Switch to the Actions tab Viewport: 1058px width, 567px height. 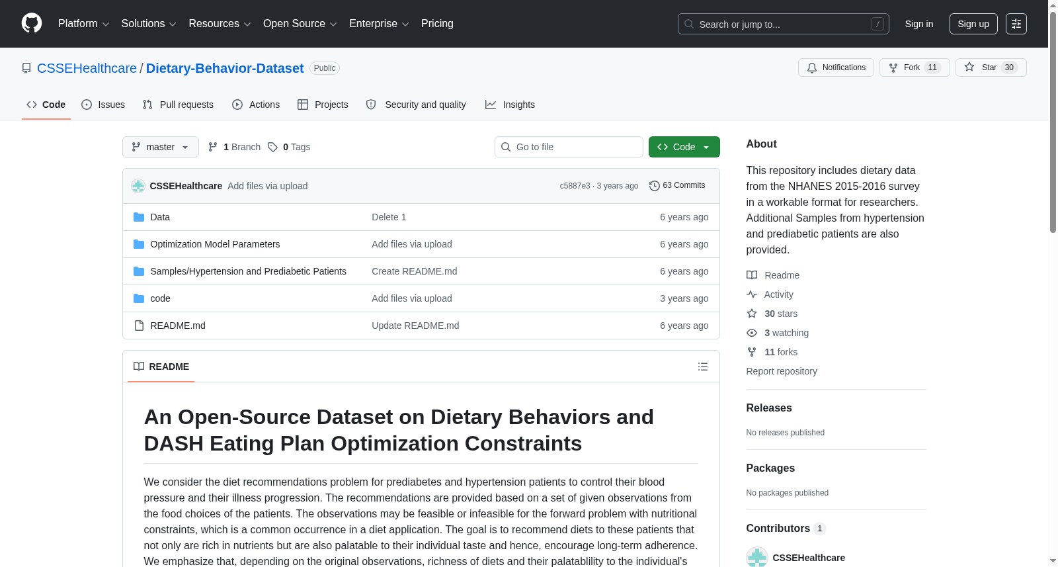[256, 105]
